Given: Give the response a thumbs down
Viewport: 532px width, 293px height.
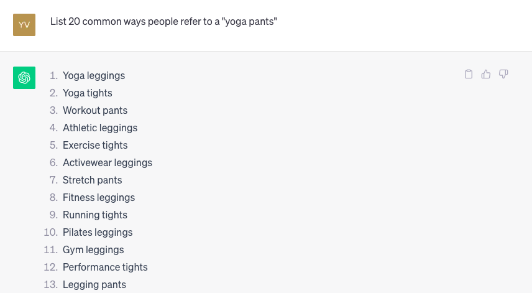Looking at the screenshot, I should (503, 74).
